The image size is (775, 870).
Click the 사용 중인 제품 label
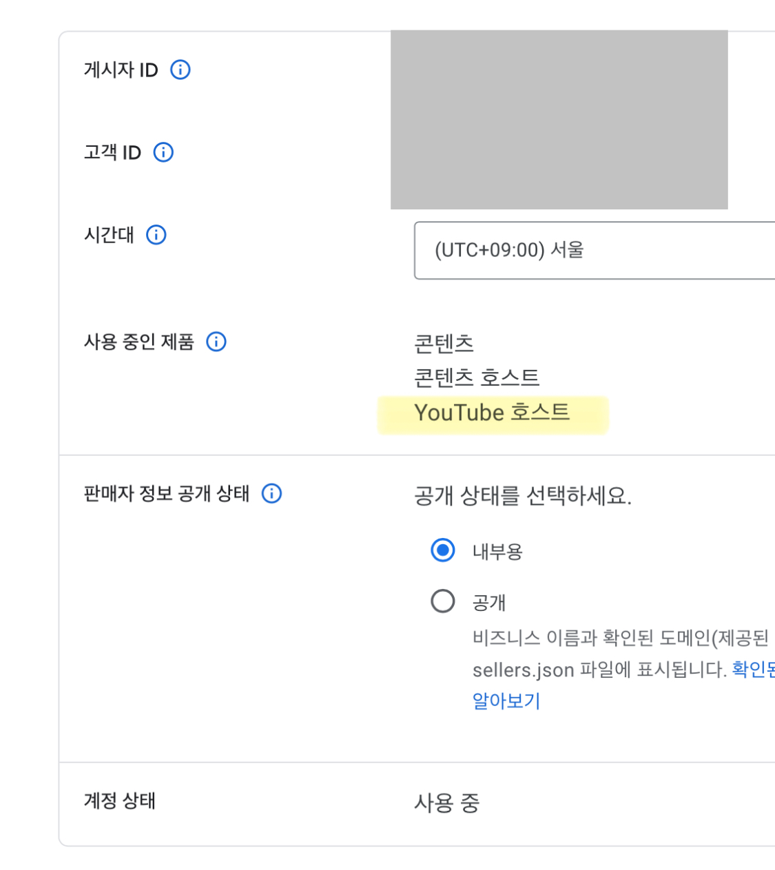tap(139, 342)
